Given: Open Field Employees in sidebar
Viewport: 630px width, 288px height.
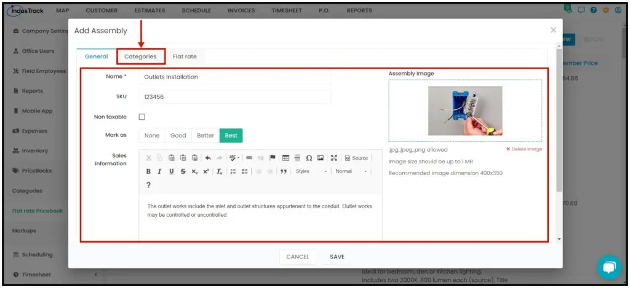Looking at the screenshot, I should (40, 71).
